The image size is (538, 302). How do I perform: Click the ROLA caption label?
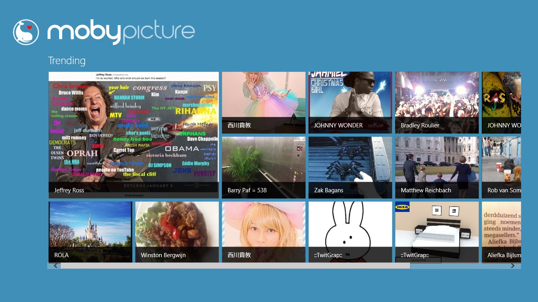pos(61,255)
